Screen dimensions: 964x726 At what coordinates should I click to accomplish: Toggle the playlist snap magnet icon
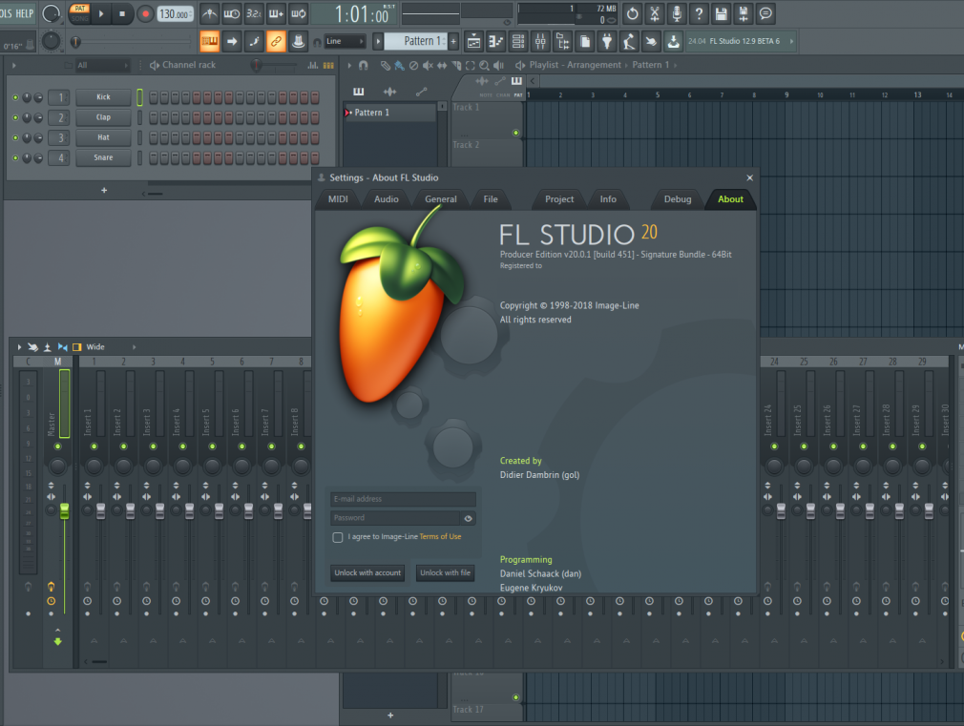[364, 65]
